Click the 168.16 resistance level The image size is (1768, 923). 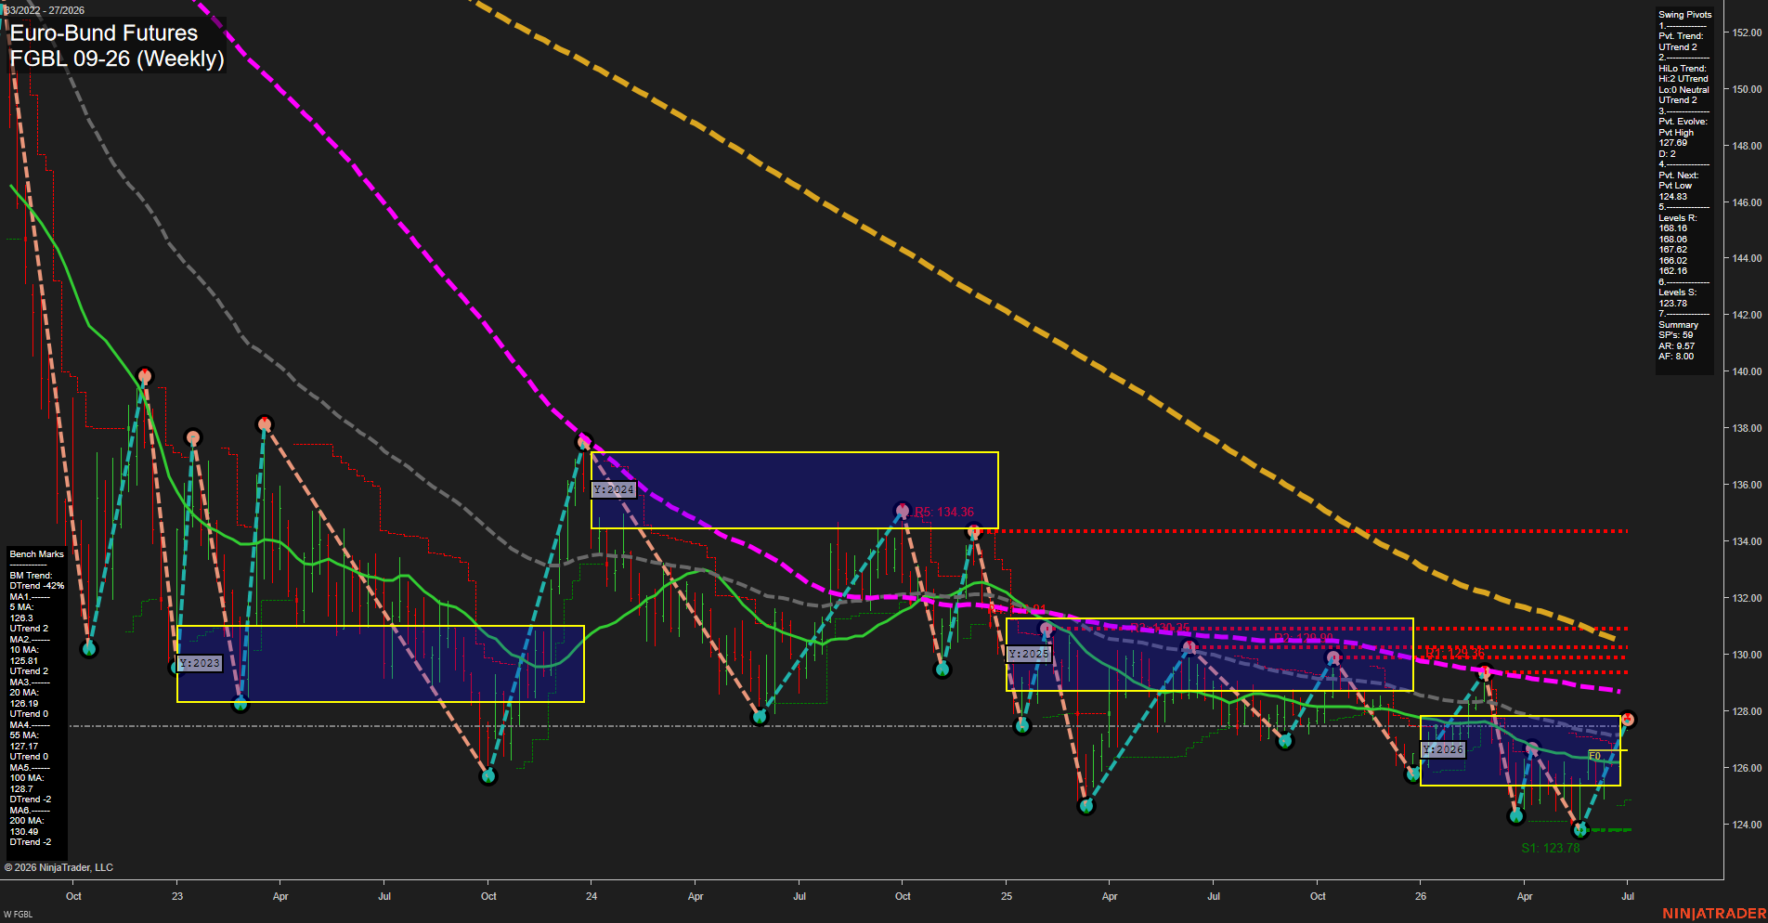(x=1672, y=228)
